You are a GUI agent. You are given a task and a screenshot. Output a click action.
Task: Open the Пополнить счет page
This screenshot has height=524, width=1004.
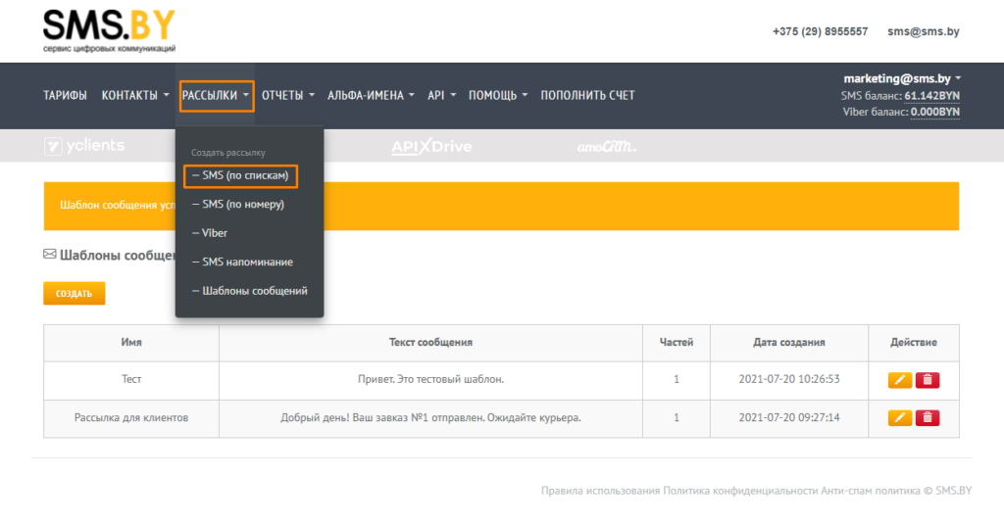tap(588, 95)
